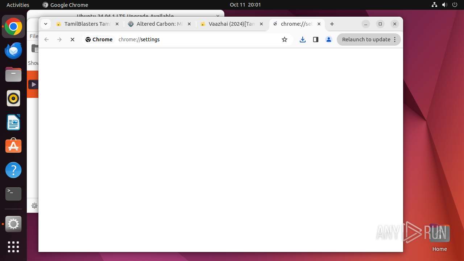
Task: Open the tab search dropdown arrow
Action: pyautogui.click(x=46, y=24)
